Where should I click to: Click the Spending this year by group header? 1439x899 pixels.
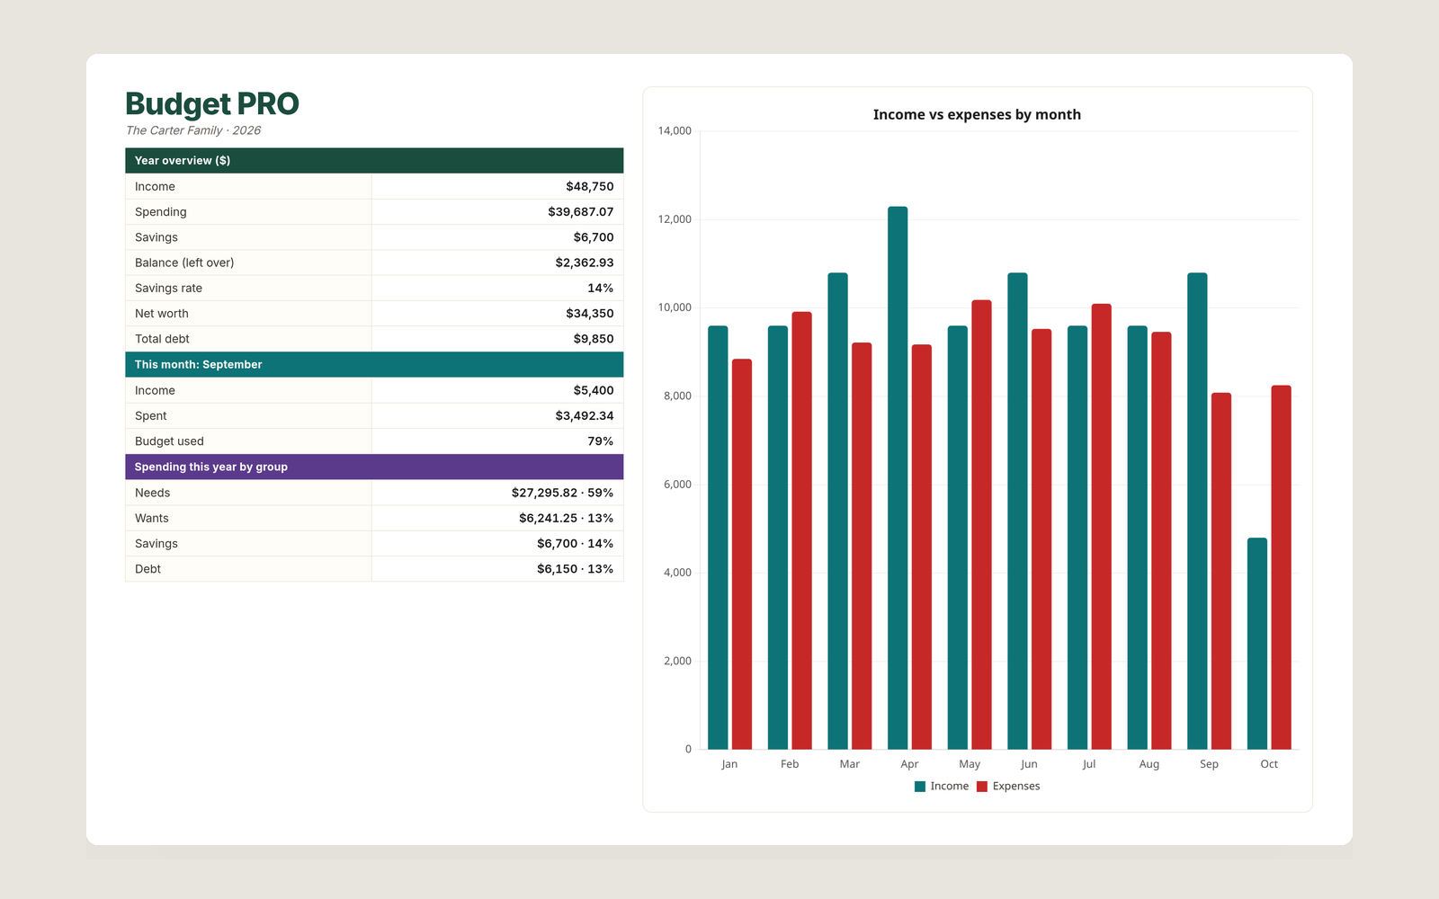(x=374, y=467)
